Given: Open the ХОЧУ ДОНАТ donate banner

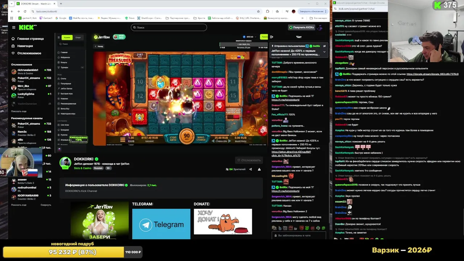Looking at the screenshot, I should [x=223, y=221].
